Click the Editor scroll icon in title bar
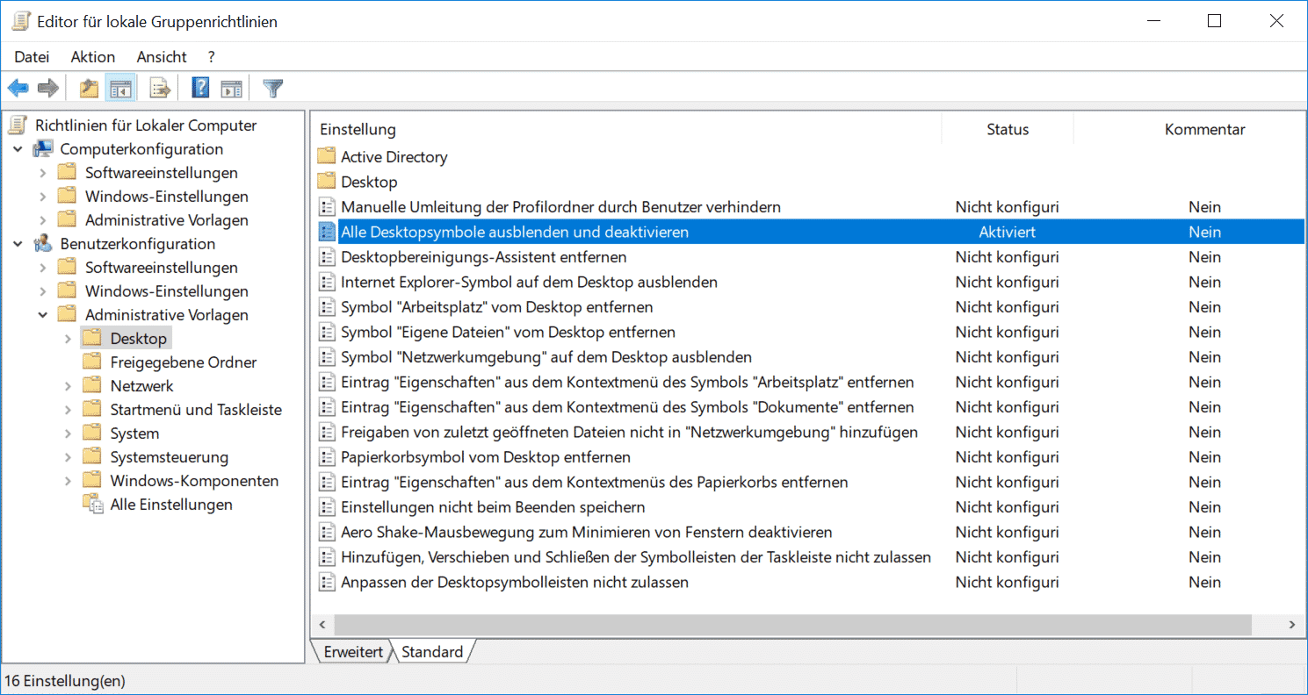 pos(22,21)
